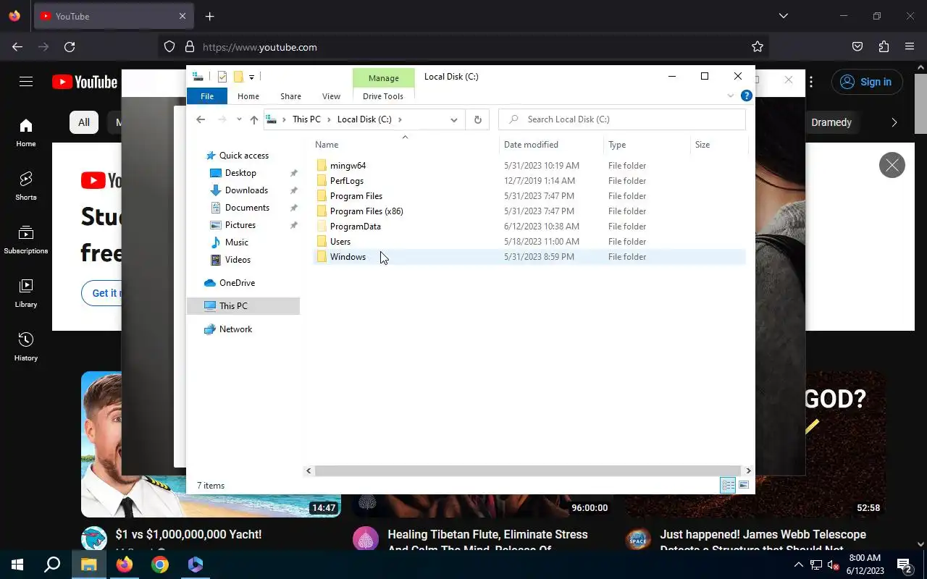
Task: Expand the chevron after This PC in breadcrumb
Action: tap(329, 119)
